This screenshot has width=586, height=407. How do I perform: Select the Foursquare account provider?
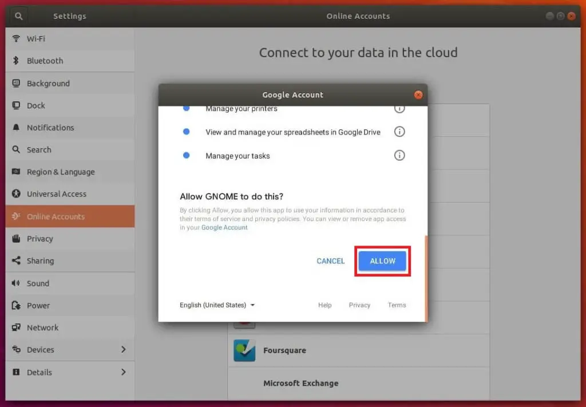(358, 350)
